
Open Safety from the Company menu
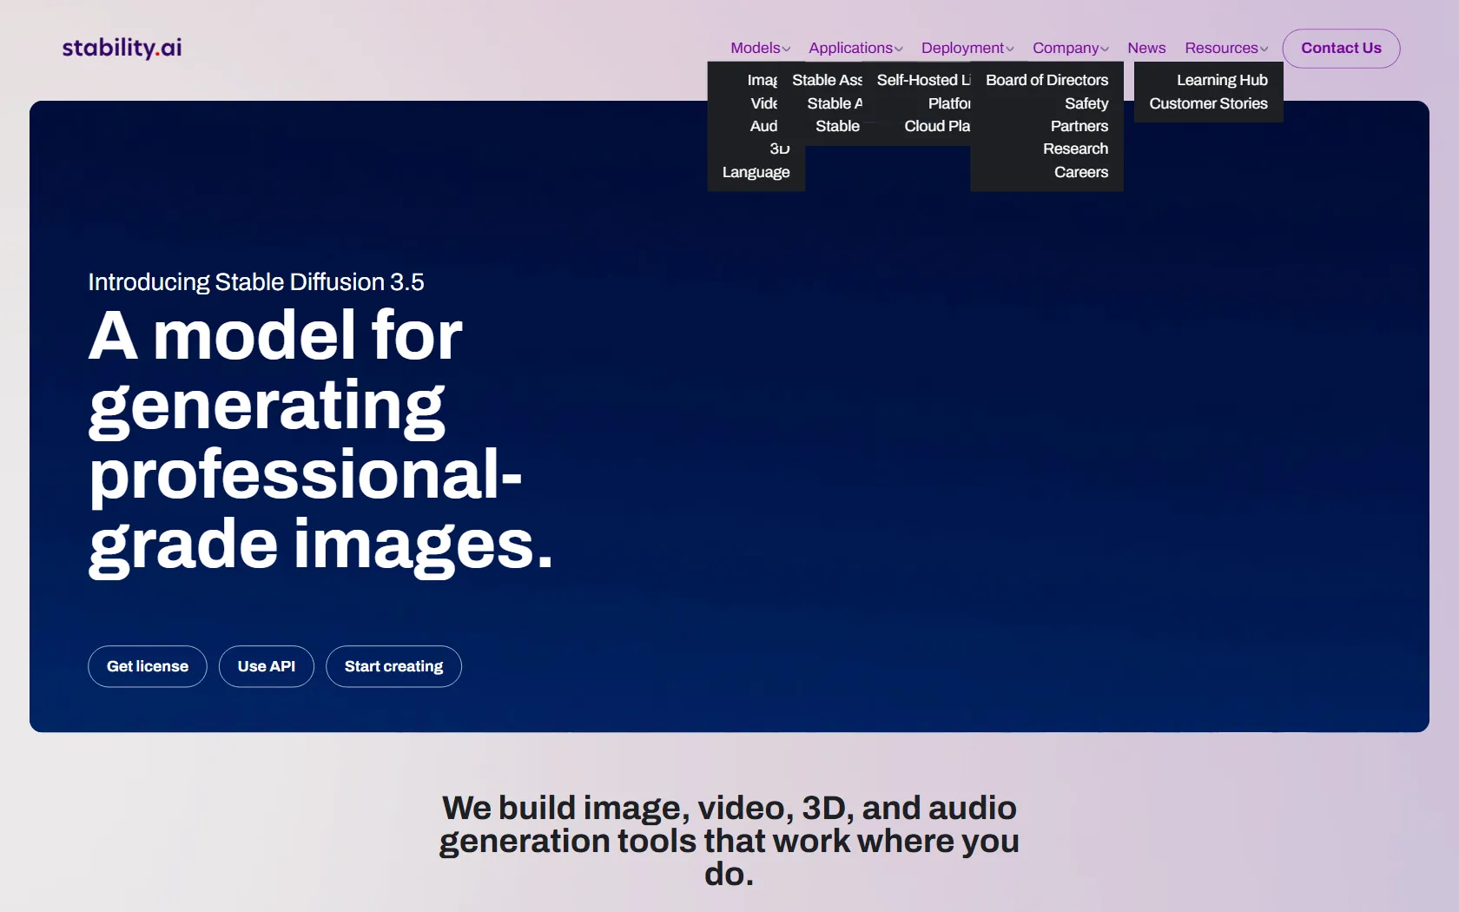coord(1086,103)
